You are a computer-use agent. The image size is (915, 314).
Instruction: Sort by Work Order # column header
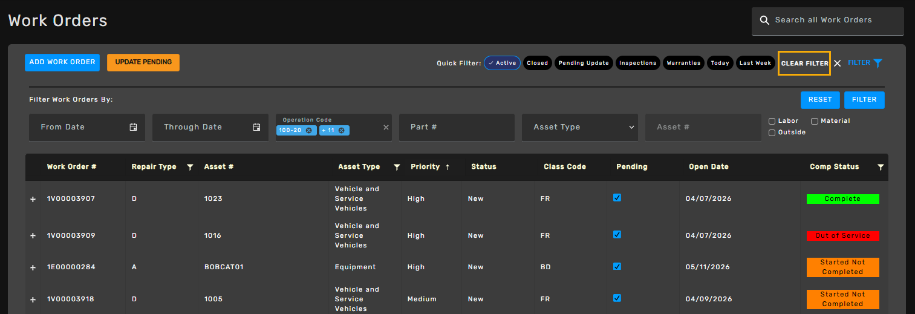pyautogui.click(x=72, y=167)
